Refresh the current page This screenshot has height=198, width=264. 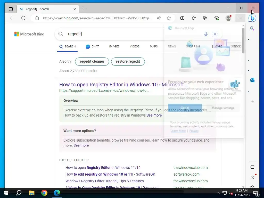point(23,18)
